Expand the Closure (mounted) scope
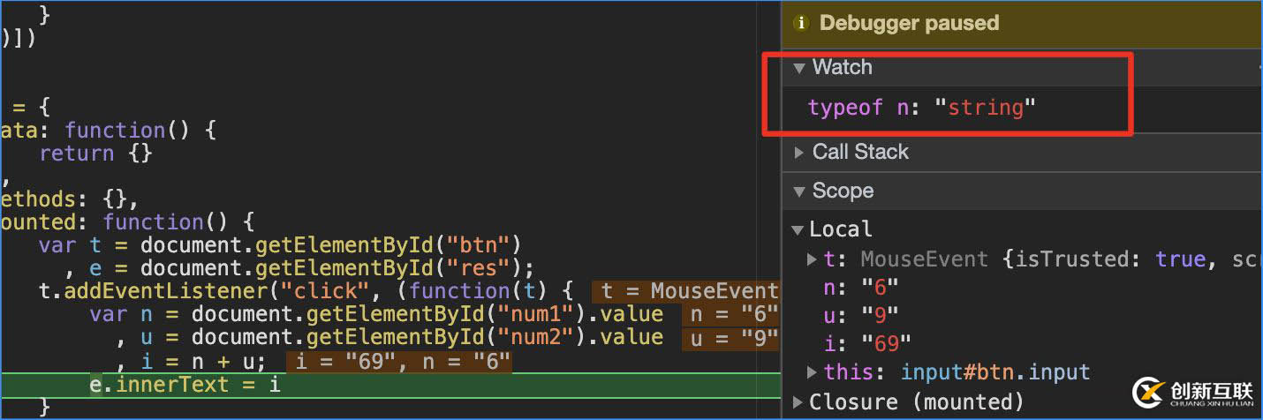 798,402
